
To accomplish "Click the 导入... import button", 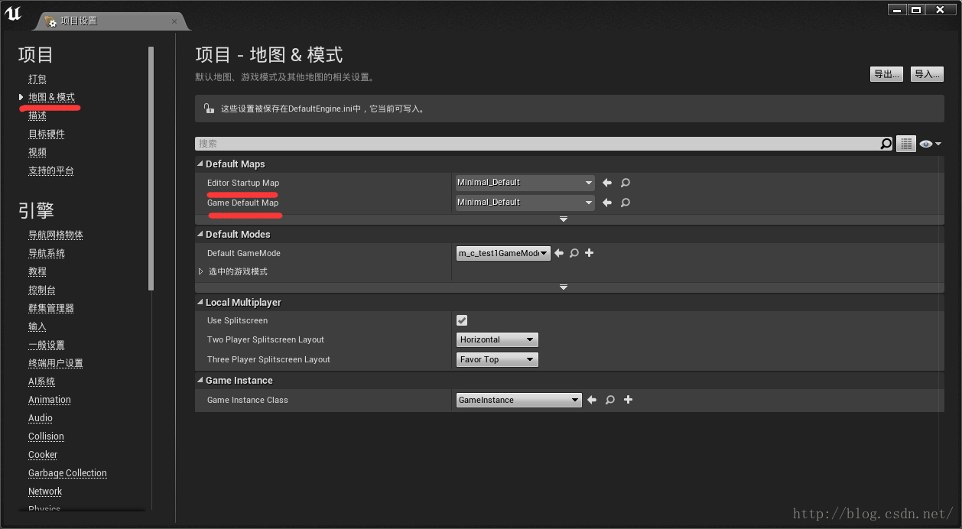I will 928,74.
